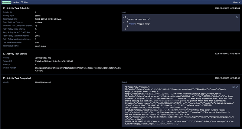242x129 pixels.
Task: Click the clock icon beside 81ms
Action: coord(22,2)
